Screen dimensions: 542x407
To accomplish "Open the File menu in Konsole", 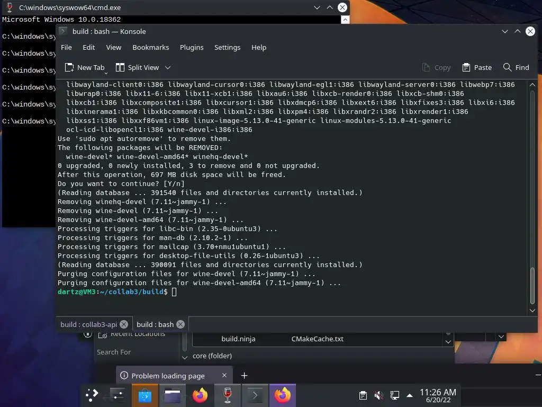I will (x=66, y=47).
